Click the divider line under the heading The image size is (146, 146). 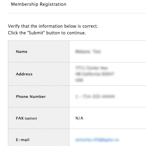point(77,13)
